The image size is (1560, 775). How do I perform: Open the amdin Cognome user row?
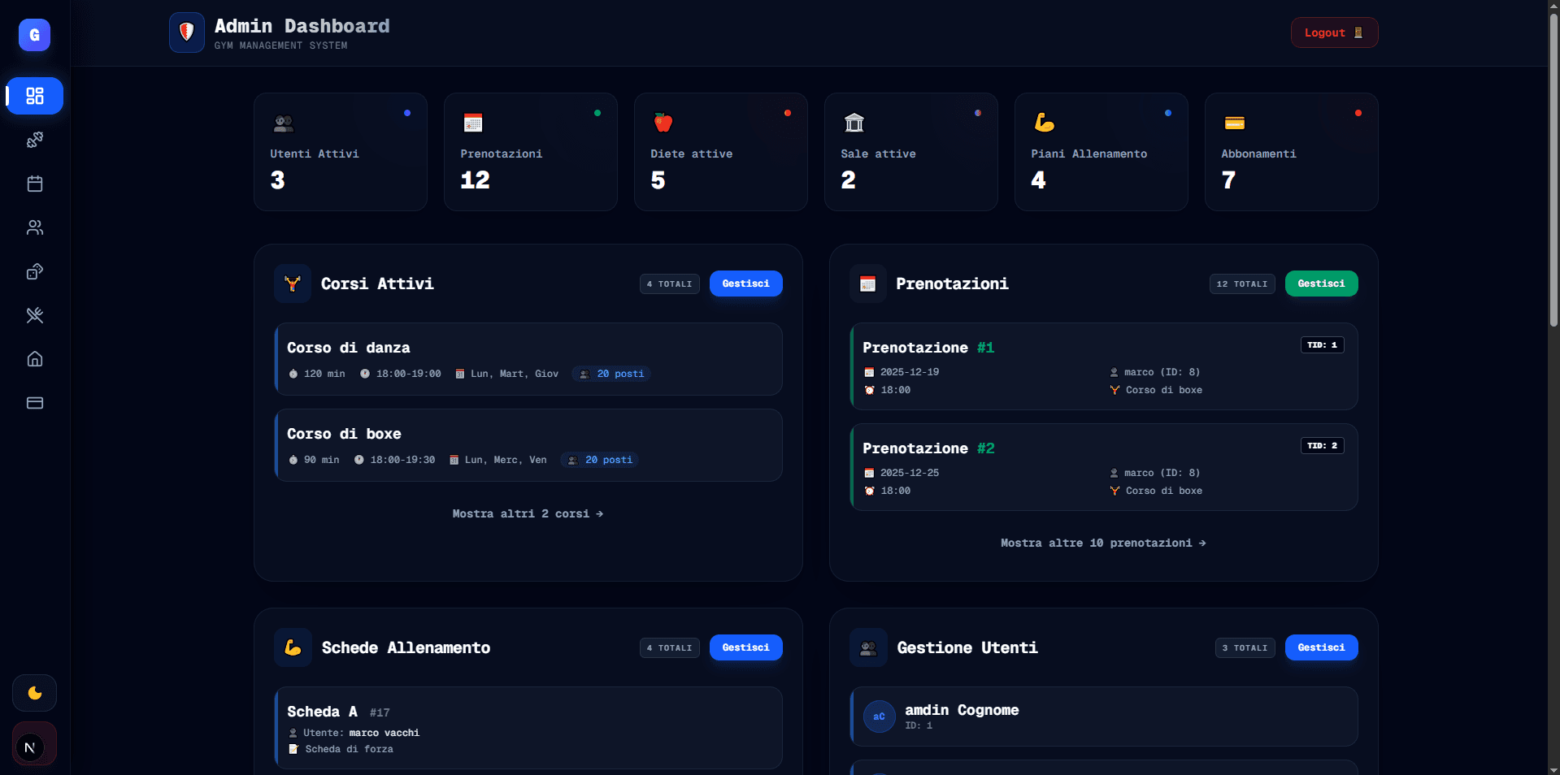point(1104,717)
